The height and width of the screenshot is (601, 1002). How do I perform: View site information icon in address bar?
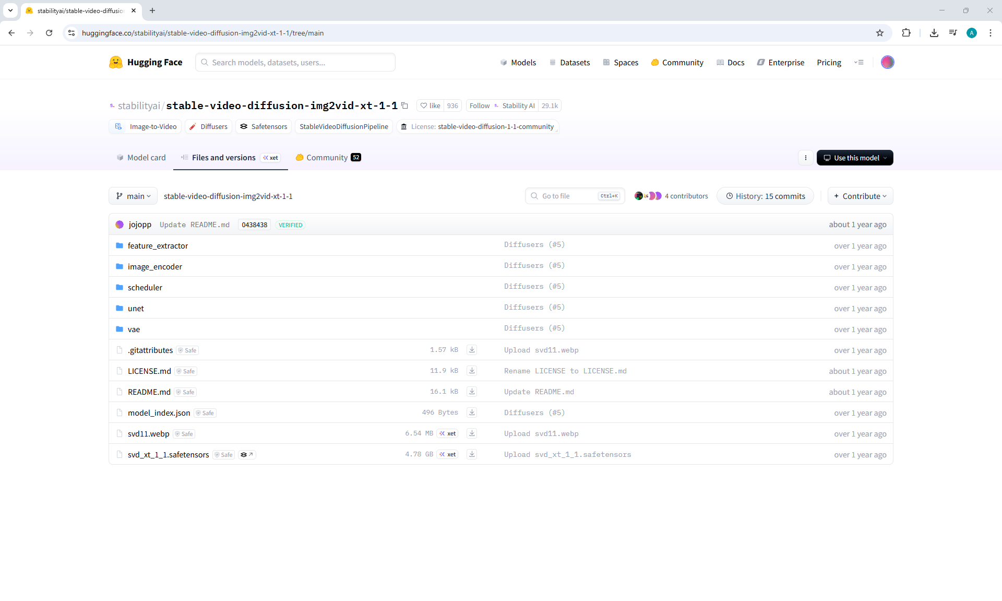point(71,33)
